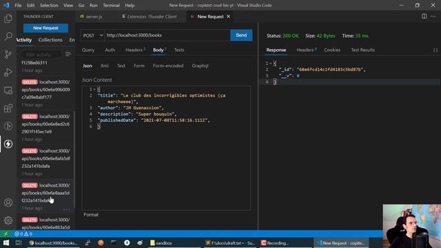Select Form-encoded body type
441x248 pixels.
coord(168,66)
